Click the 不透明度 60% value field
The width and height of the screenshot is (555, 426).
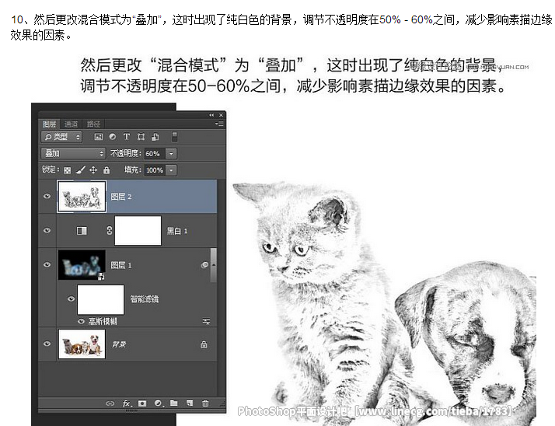155,154
